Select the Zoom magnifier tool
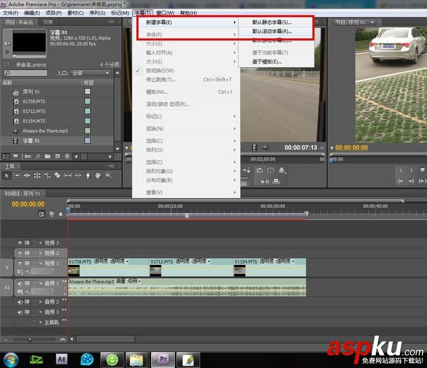The width and height of the screenshot is (427, 368). [x=108, y=175]
